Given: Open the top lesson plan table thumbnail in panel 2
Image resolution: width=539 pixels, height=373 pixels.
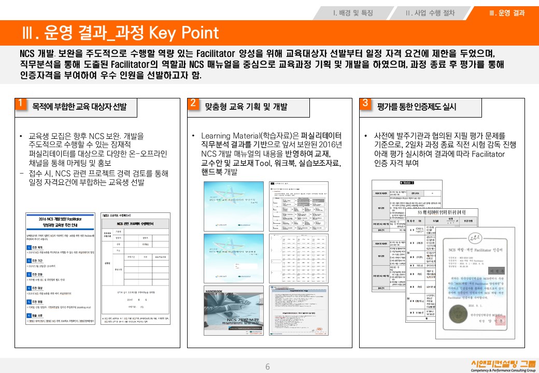Looking at the screenshot, I should pyautogui.click(x=299, y=206).
